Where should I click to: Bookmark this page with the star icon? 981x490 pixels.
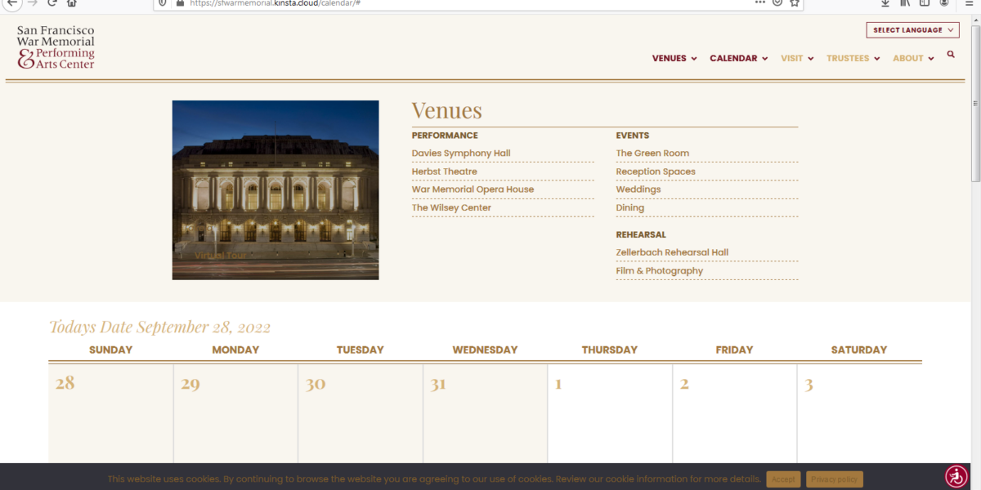click(x=794, y=2)
